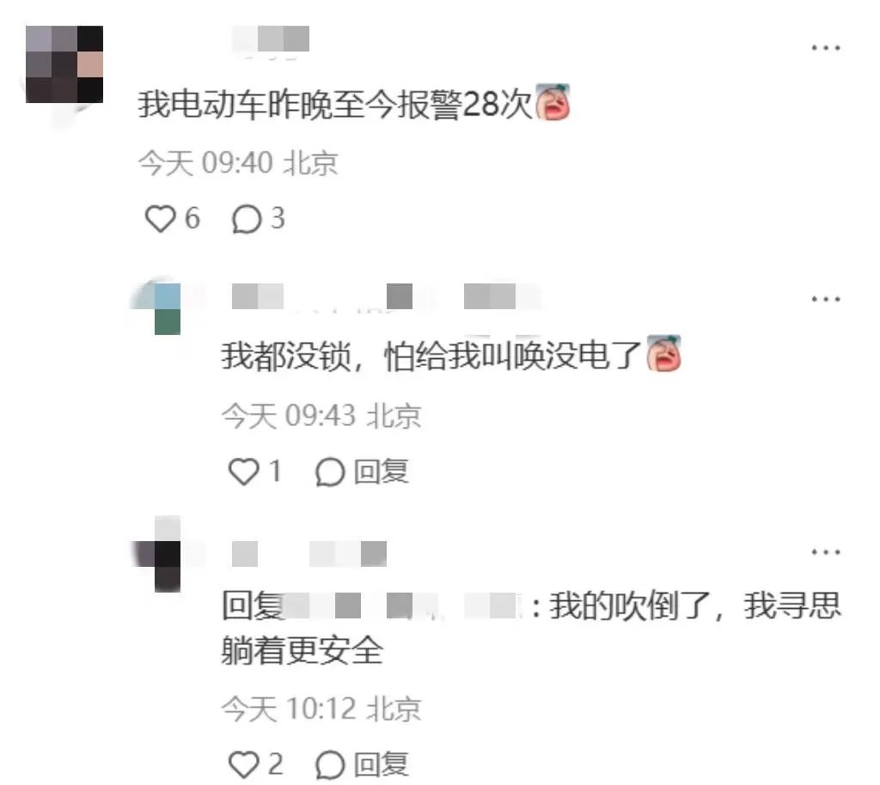Image resolution: width=880 pixels, height=785 pixels.
Task: Open the top commenter's pixelated avatar
Action: [64, 64]
